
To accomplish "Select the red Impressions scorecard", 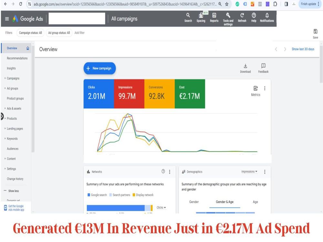I will click(129, 94).
